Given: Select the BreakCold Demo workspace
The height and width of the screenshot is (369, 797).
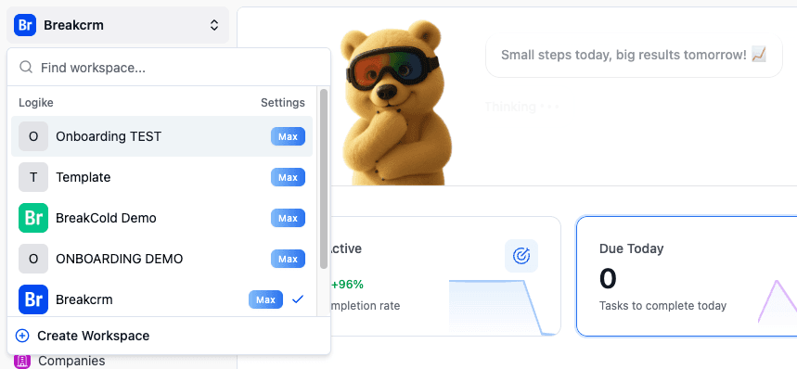Looking at the screenshot, I should click(x=161, y=218).
